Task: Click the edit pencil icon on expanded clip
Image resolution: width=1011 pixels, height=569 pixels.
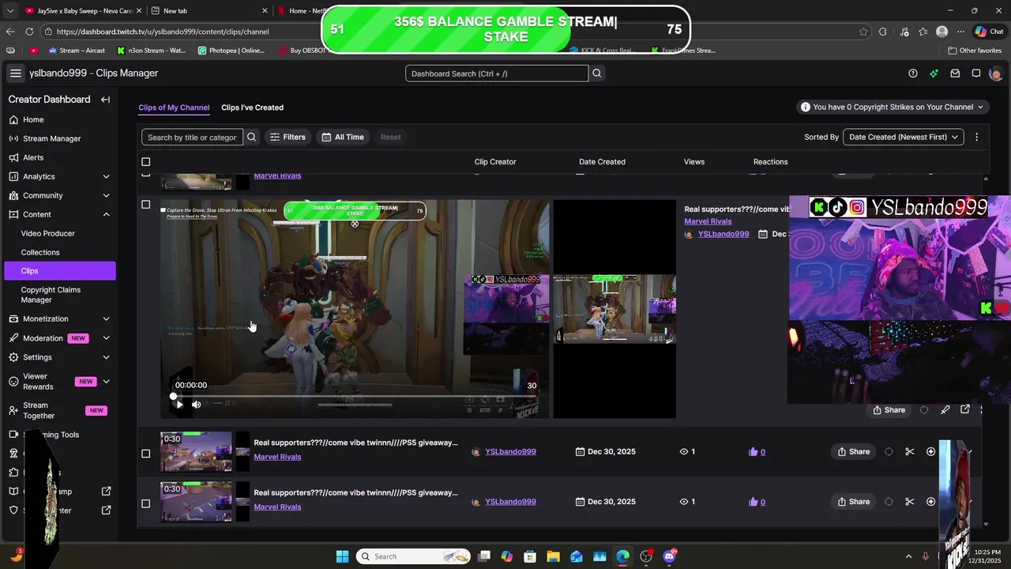Action: tap(945, 410)
